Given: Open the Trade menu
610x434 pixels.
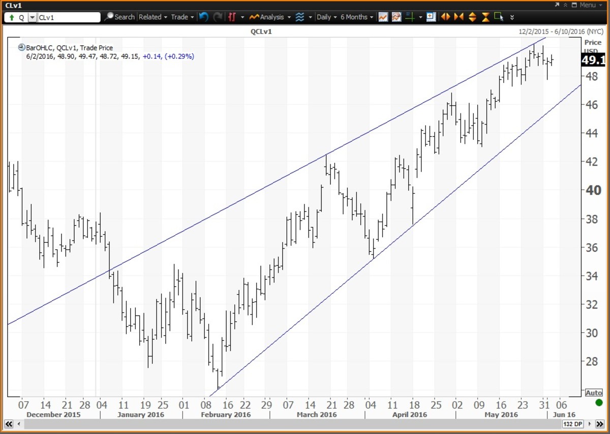Looking at the screenshot, I should [x=182, y=17].
